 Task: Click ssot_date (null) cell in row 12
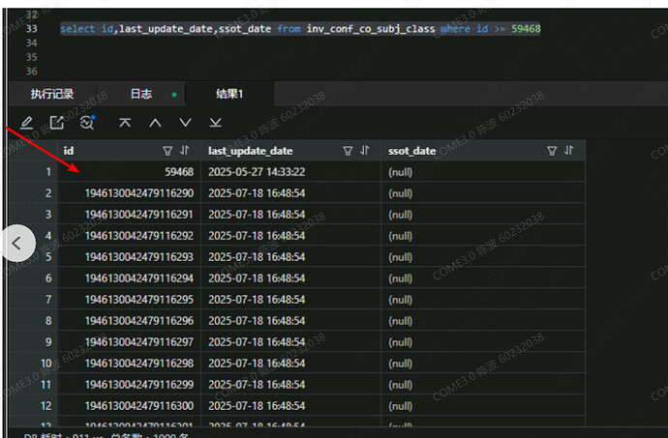coord(483,406)
